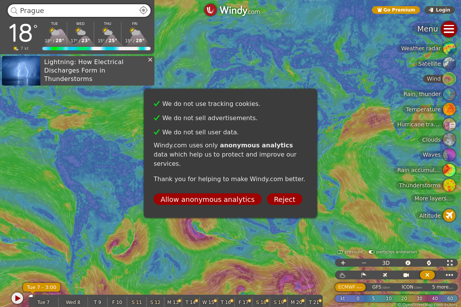Switch to the Temperature layer icon
The image size is (461, 307).
(449, 109)
